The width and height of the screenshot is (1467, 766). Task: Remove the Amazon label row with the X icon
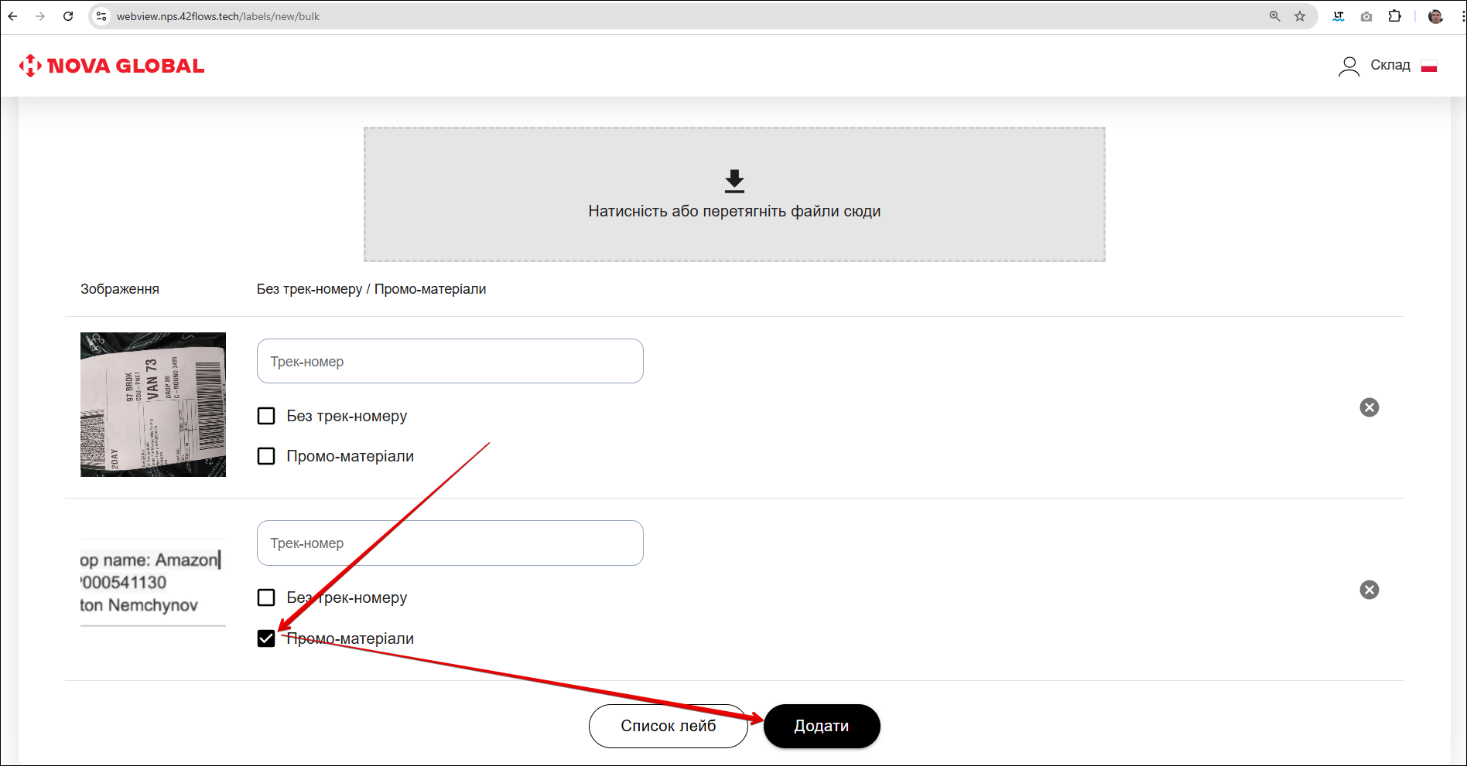coord(1369,590)
